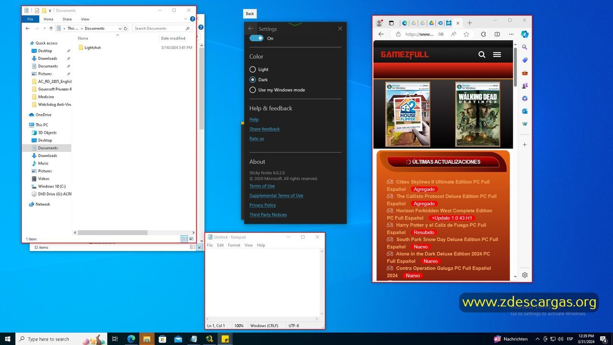Screen dimensions: 613x345
Task: Click File Explorer up arrow button
Action: click(x=51, y=28)
